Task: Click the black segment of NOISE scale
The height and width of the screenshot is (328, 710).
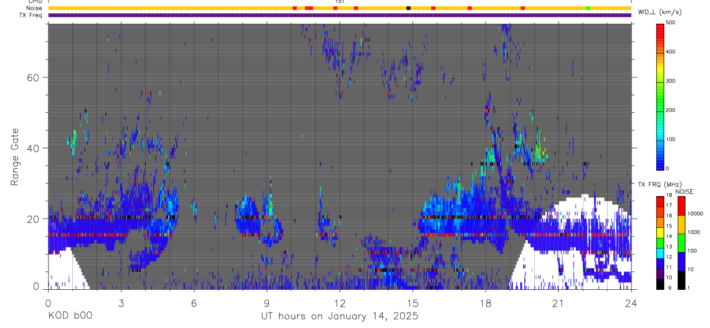Action: pos(681,280)
